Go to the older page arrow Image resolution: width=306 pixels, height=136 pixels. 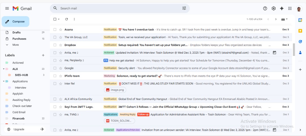pos(276,19)
